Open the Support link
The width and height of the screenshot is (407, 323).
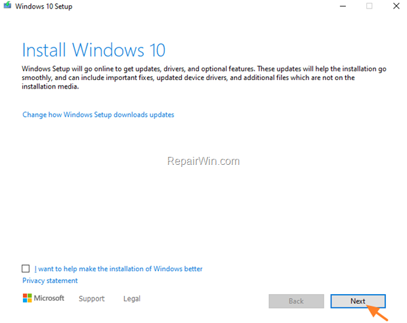(92, 299)
